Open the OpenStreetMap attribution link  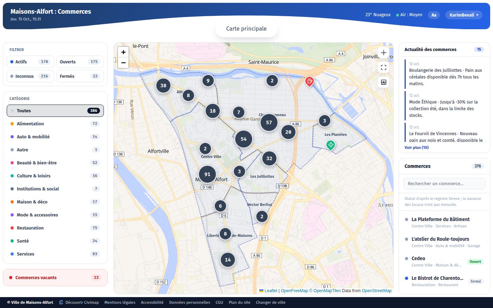point(376,291)
